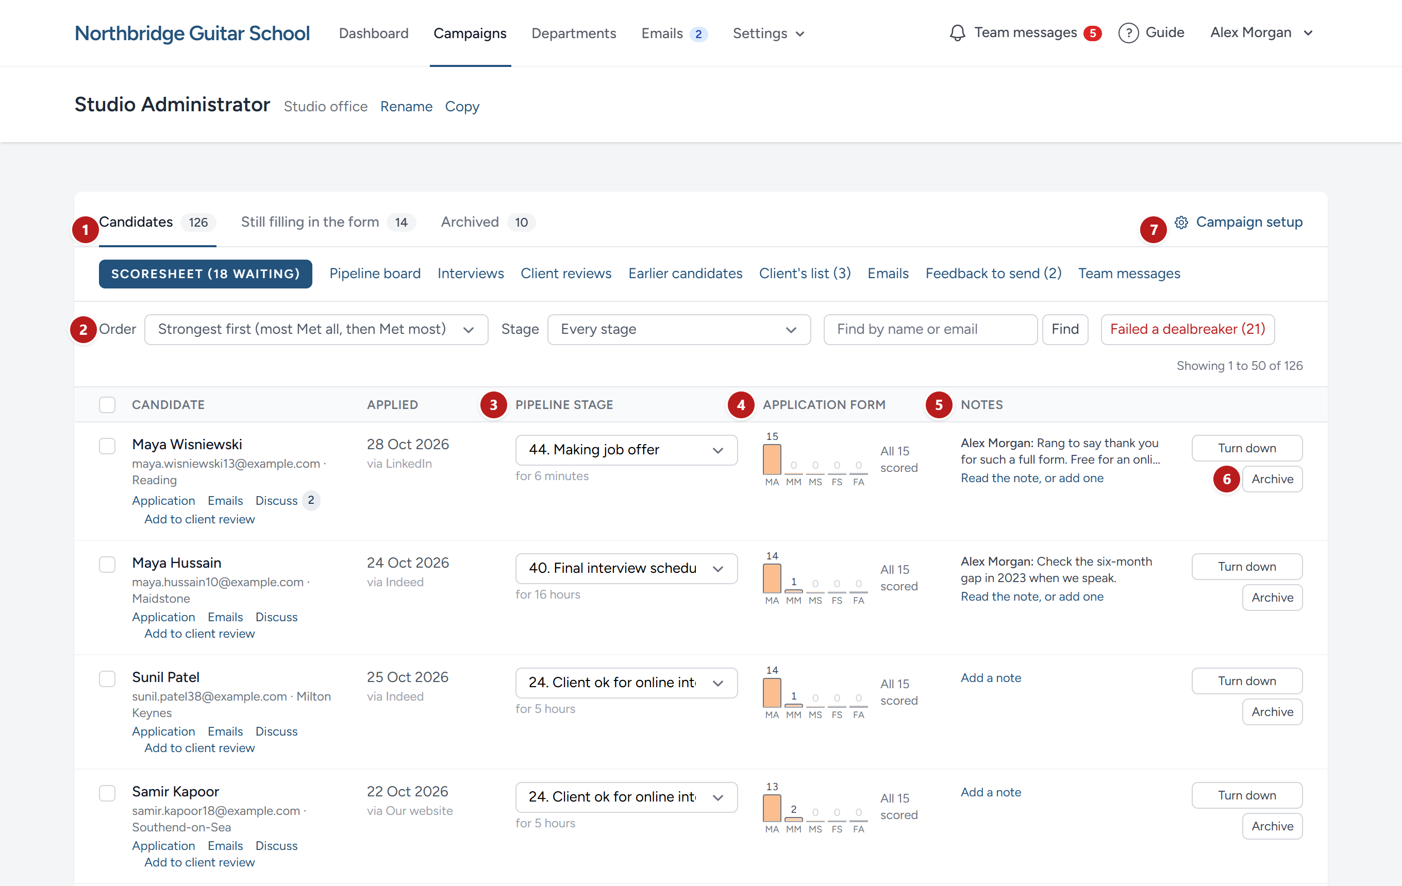1402x886 pixels.
Task: Click the Find by name or email field
Action: 930,329
